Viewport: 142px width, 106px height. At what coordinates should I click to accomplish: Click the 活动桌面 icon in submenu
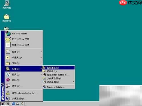point(44,82)
